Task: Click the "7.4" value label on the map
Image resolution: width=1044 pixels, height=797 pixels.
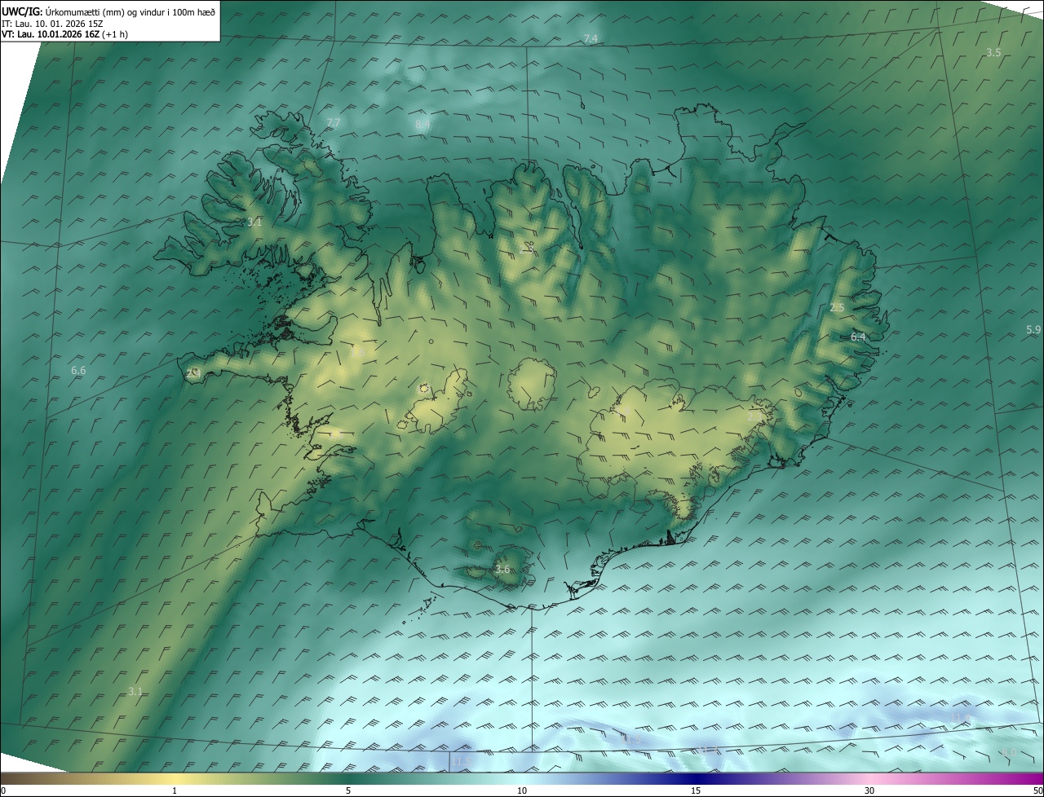Action: click(x=591, y=39)
